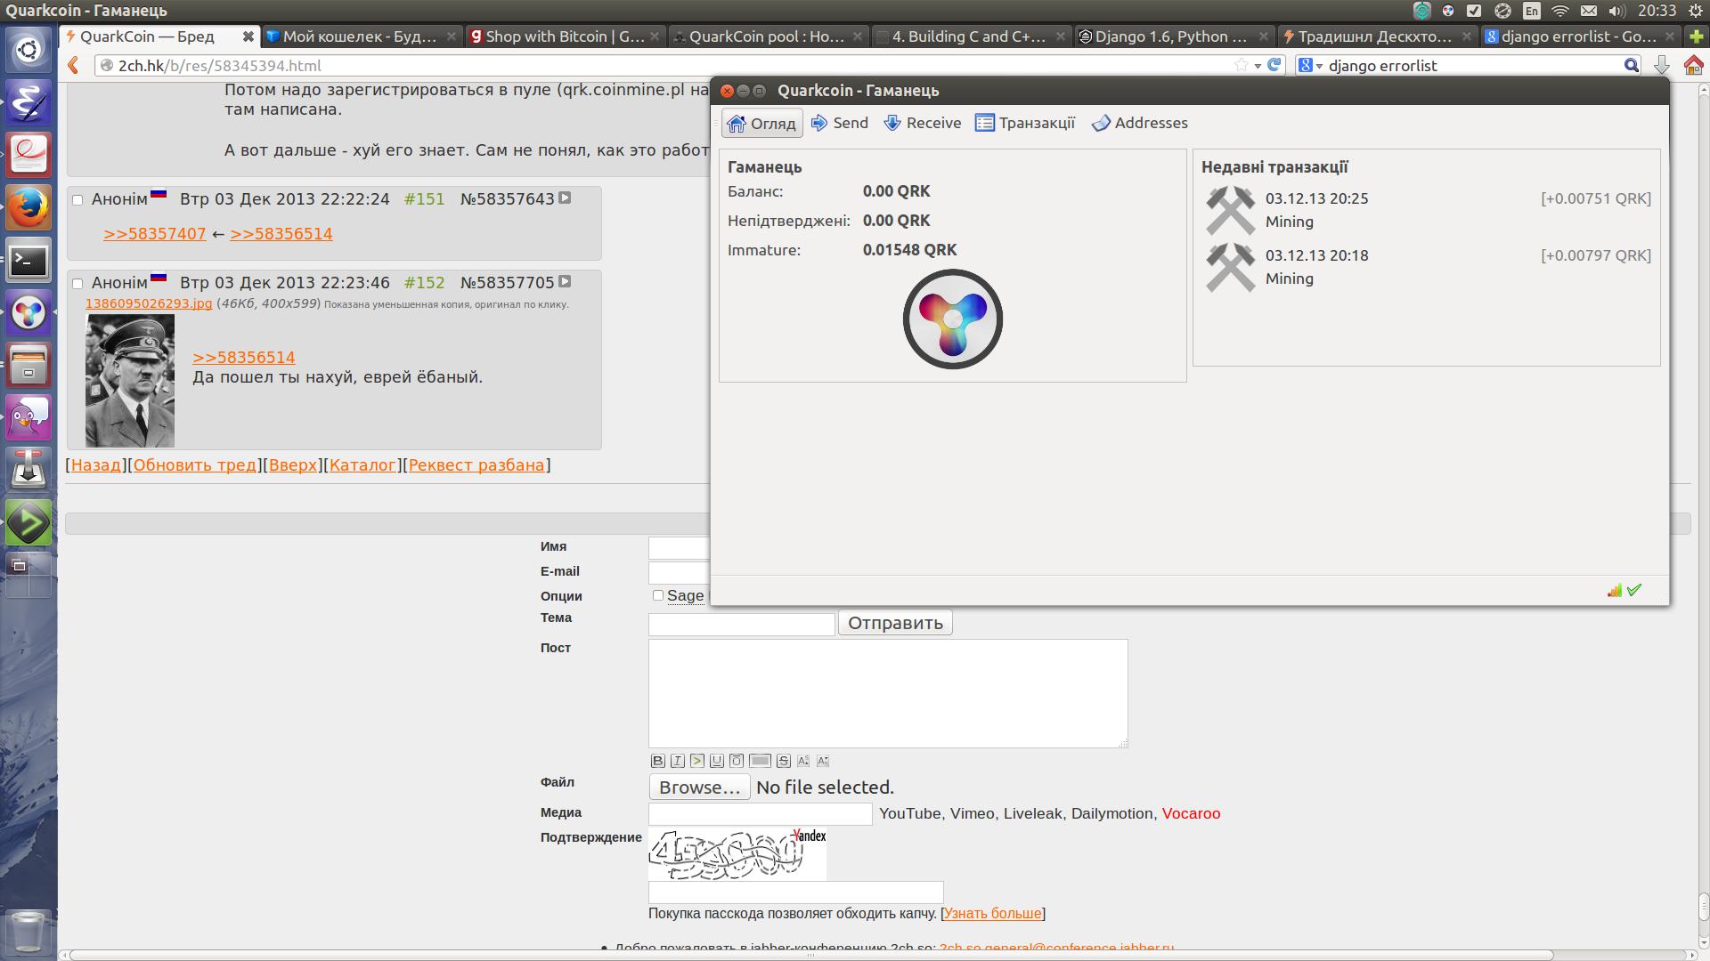Click the Firefox home icon
Viewport: 1710px width, 961px height.
[x=1693, y=65]
